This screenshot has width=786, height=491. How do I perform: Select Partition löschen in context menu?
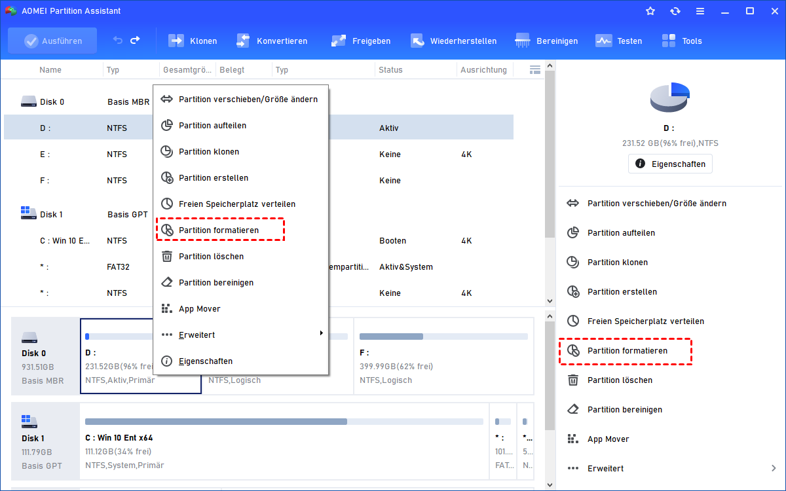pos(211,256)
